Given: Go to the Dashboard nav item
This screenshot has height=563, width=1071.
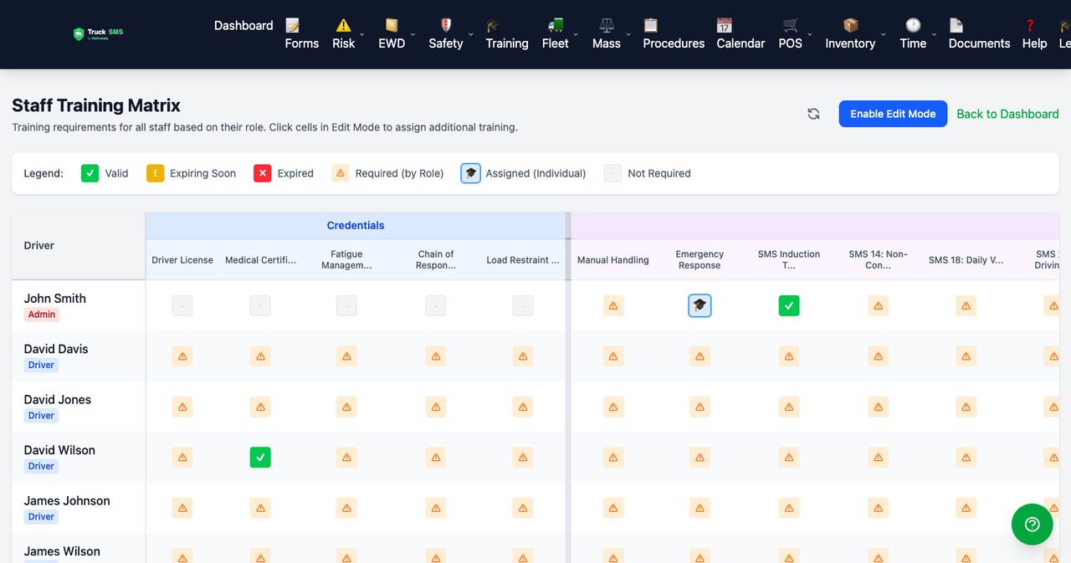Looking at the screenshot, I should pyautogui.click(x=243, y=25).
